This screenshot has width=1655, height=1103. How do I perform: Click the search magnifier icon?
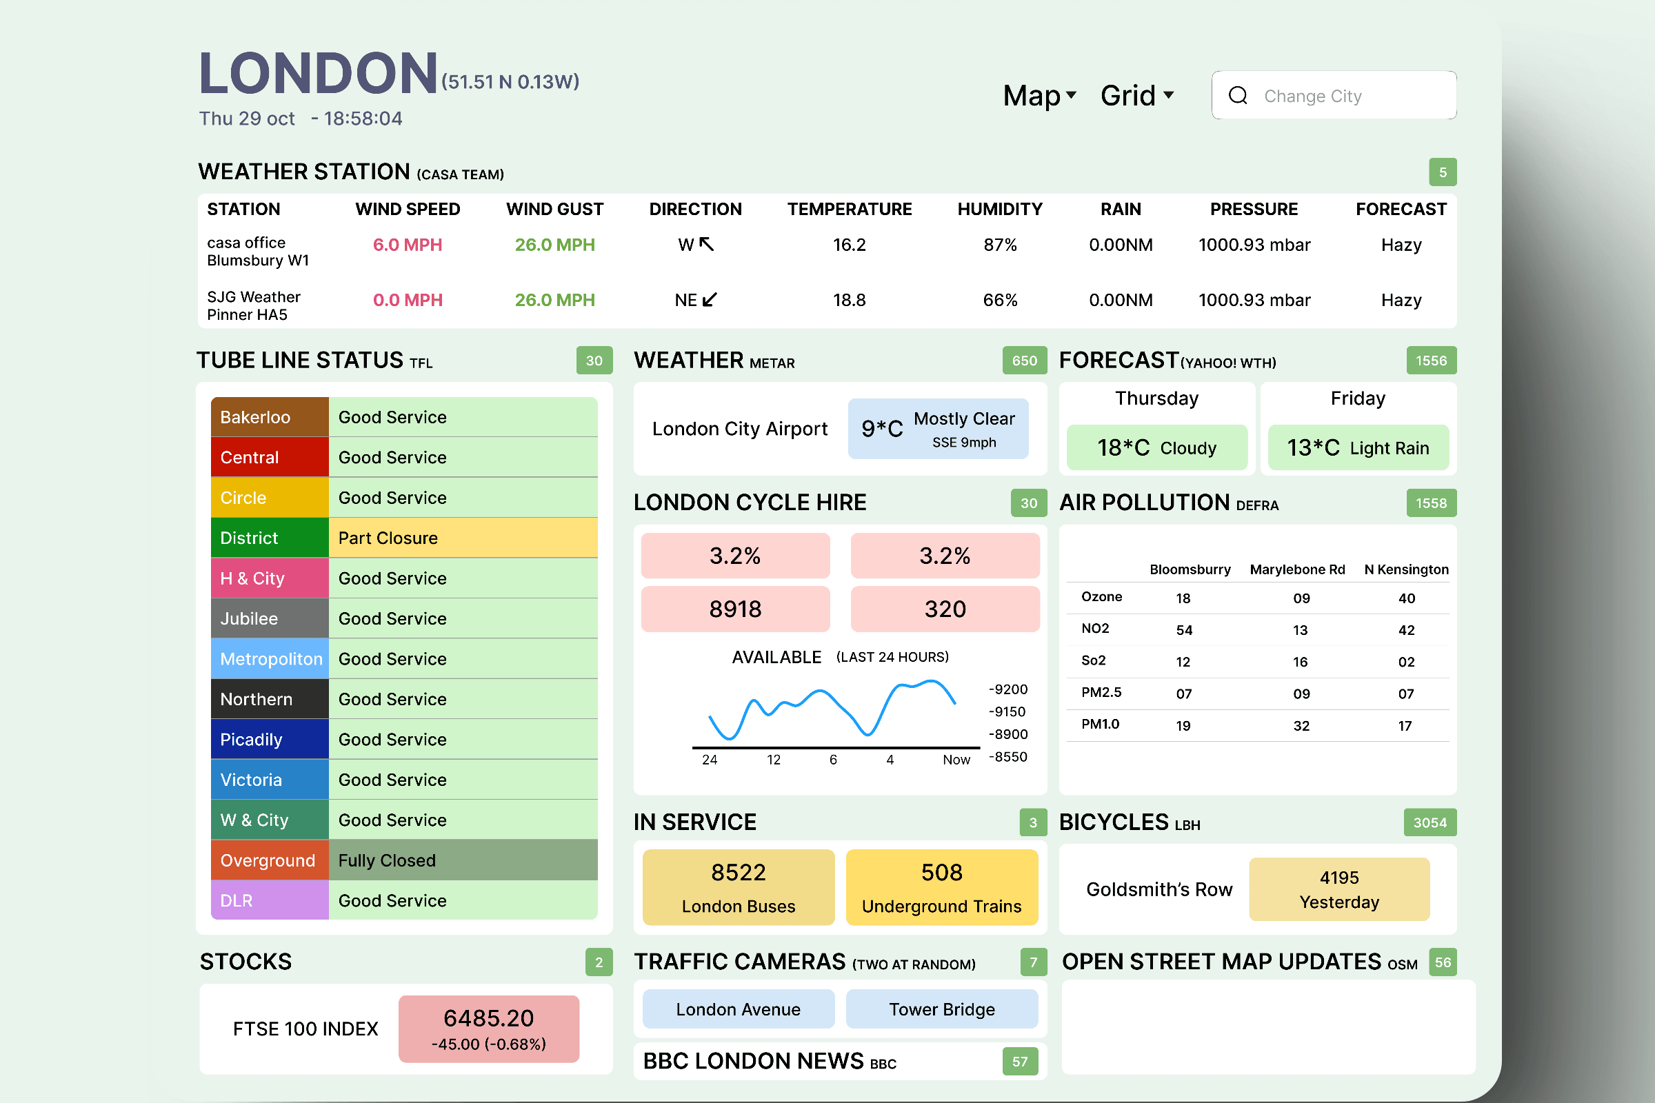(1238, 96)
